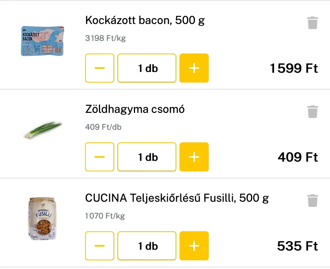Add one more Zöldhagyma csomó
Image resolution: width=330 pixels, height=269 pixels.
click(x=194, y=157)
